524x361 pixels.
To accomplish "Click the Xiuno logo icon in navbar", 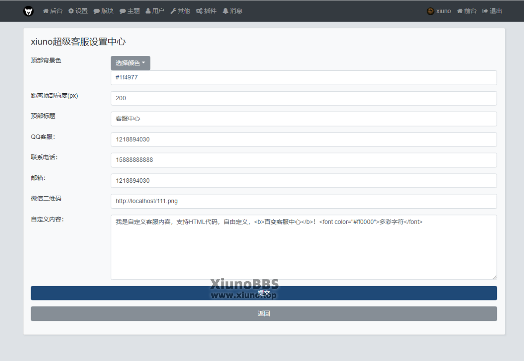I will tap(28, 11).
